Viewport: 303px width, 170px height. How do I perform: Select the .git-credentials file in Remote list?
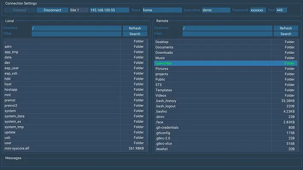[225, 127]
